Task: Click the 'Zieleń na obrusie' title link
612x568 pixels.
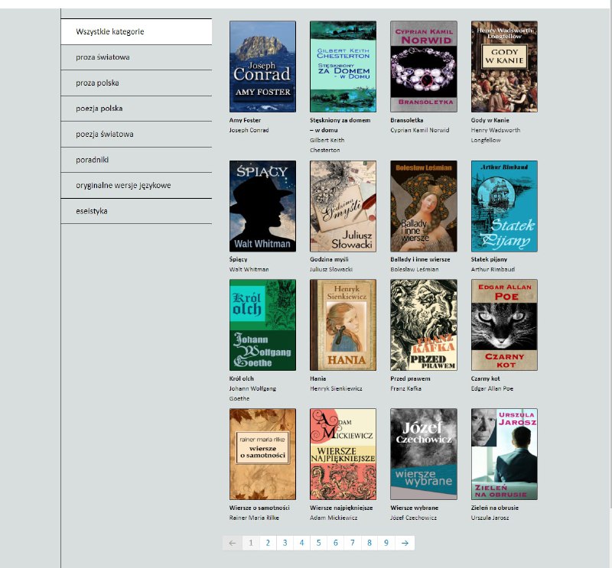Action: click(x=494, y=508)
